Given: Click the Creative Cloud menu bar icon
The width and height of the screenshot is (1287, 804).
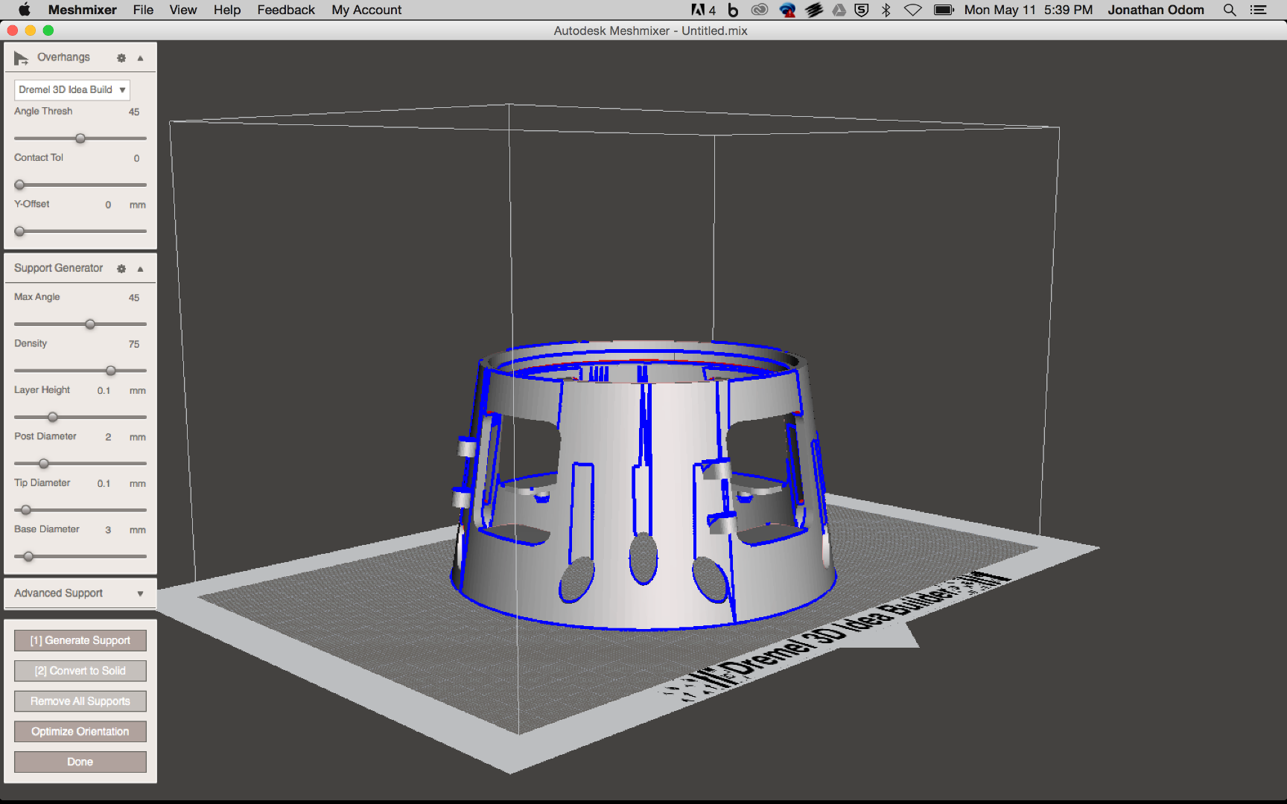Looking at the screenshot, I should click(760, 10).
